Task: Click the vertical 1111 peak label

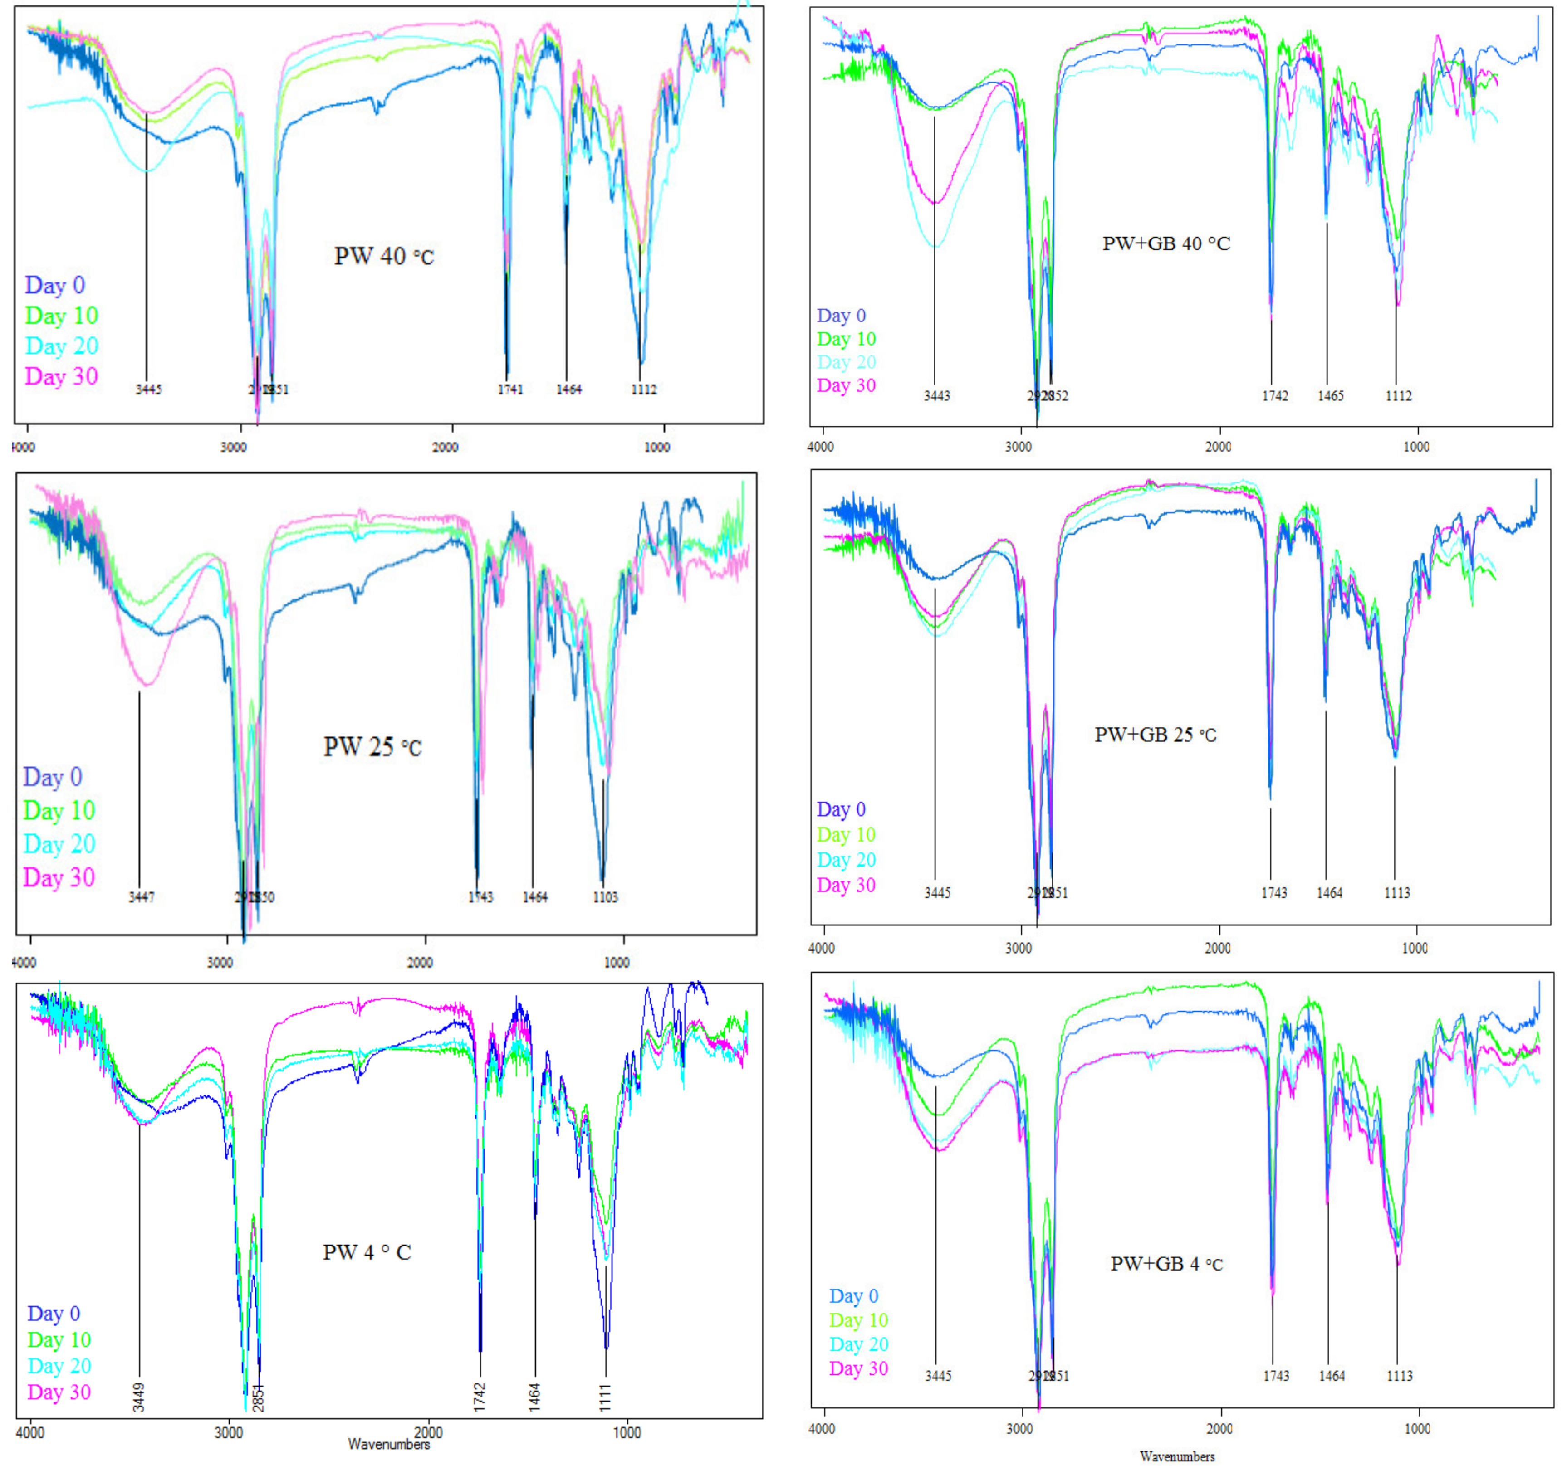Action: pyautogui.click(x=605, y=1397)
